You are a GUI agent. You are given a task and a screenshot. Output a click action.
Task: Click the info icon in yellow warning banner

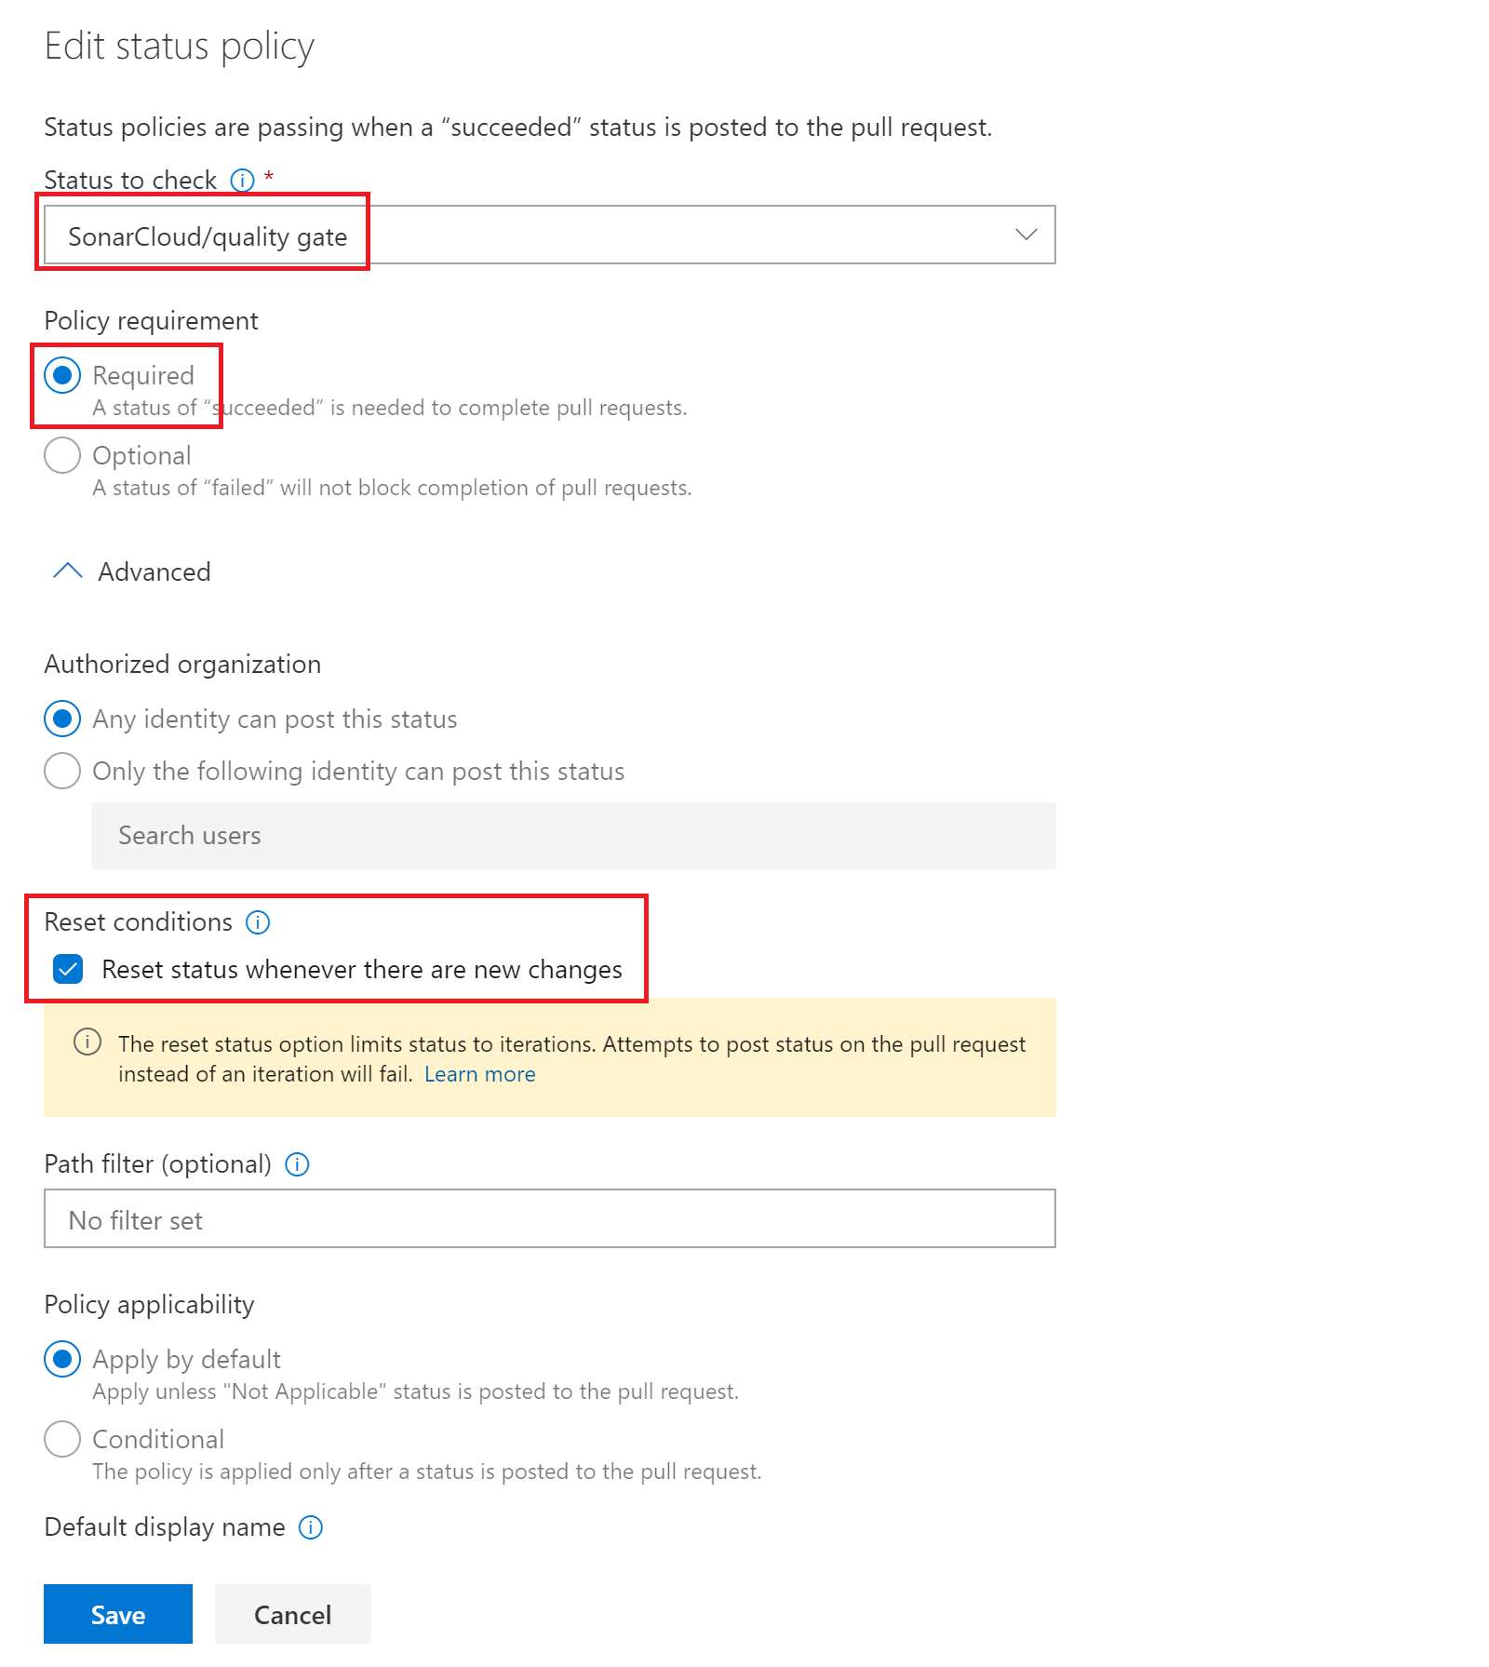(87, 1042)
